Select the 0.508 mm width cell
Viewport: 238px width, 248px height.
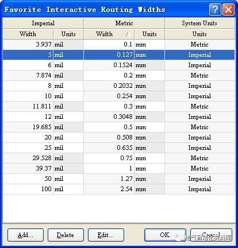(x=109, y=137)
